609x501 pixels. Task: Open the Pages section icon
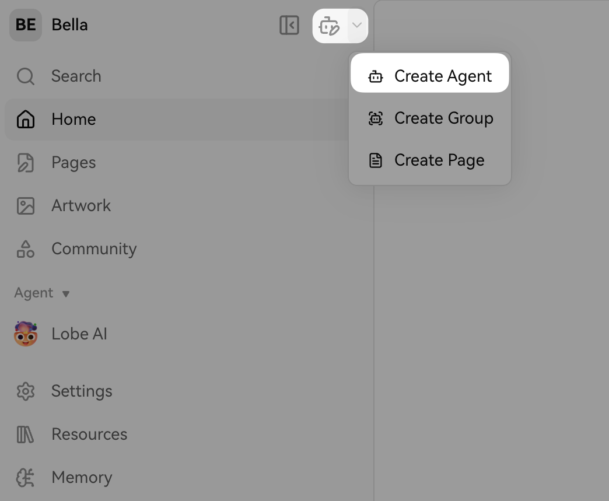[x=26, y=162]
